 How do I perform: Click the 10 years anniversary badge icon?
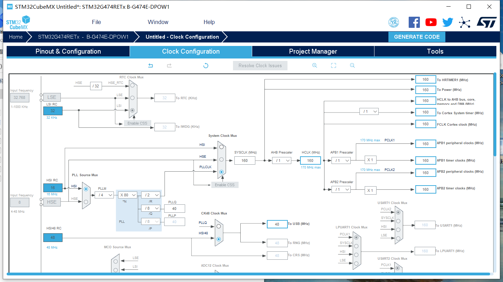394,22
